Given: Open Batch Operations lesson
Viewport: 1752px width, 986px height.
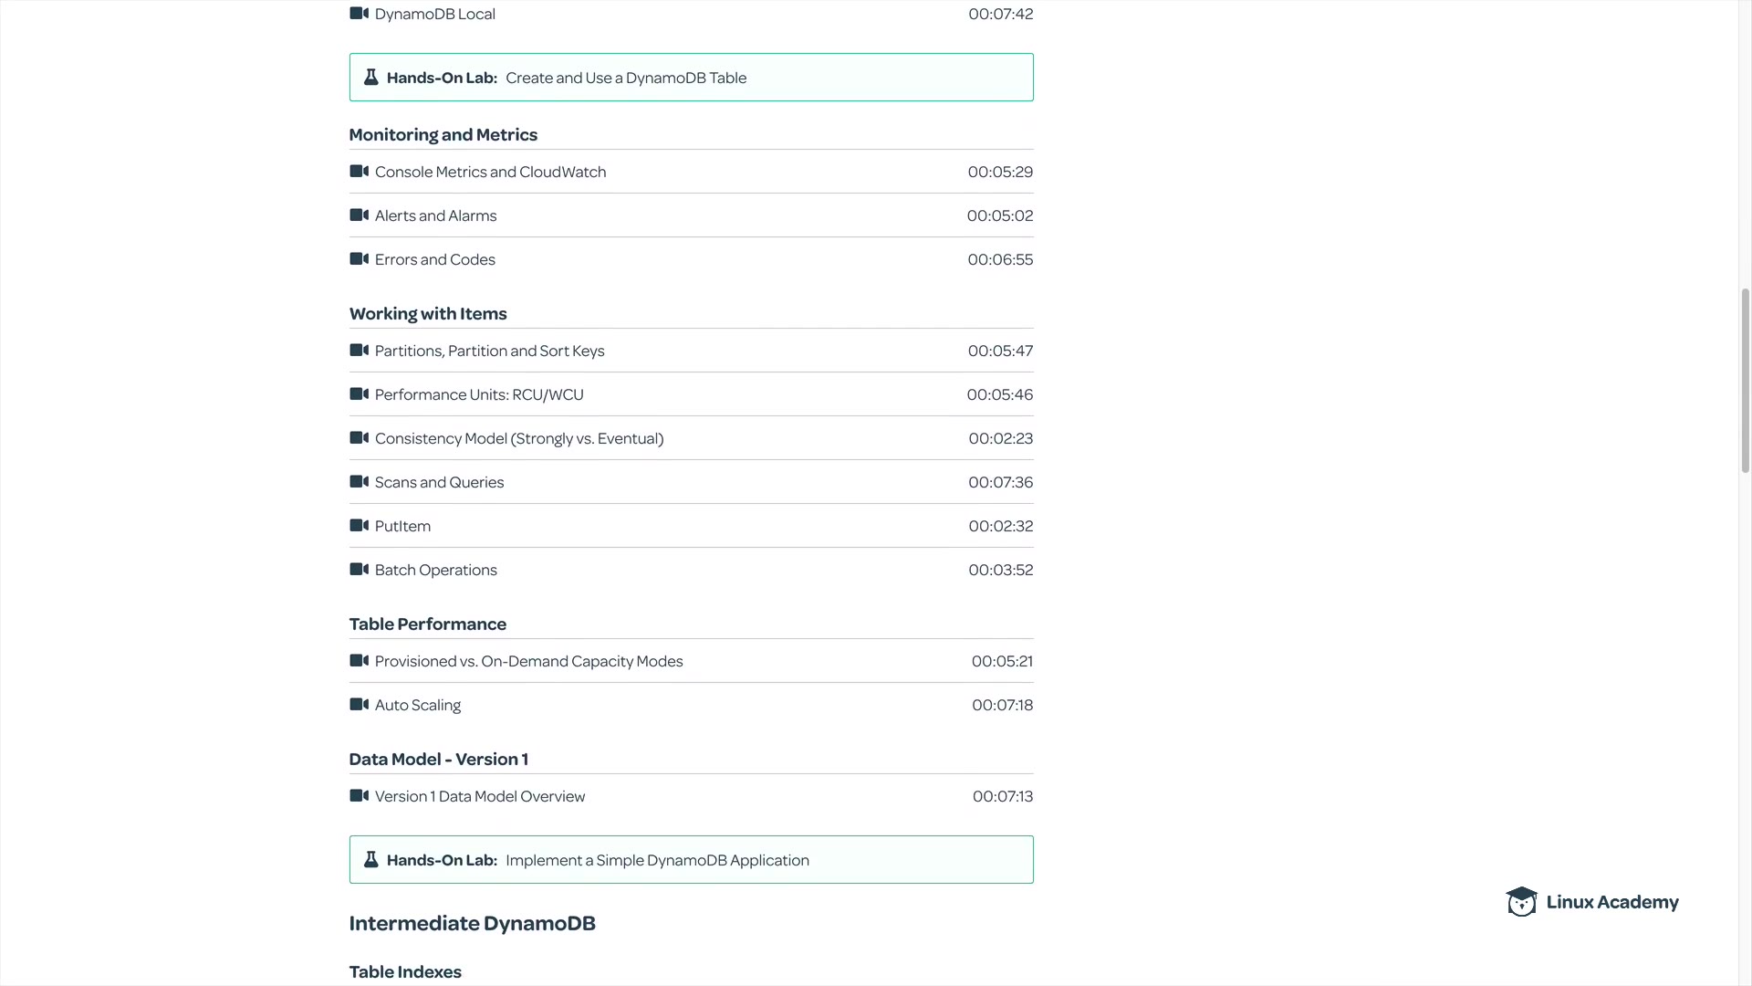Looking at the screenshot, I should pyautogui.click(x=435, y=570).
